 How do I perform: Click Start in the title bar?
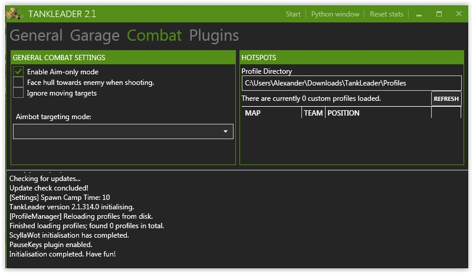293,14
